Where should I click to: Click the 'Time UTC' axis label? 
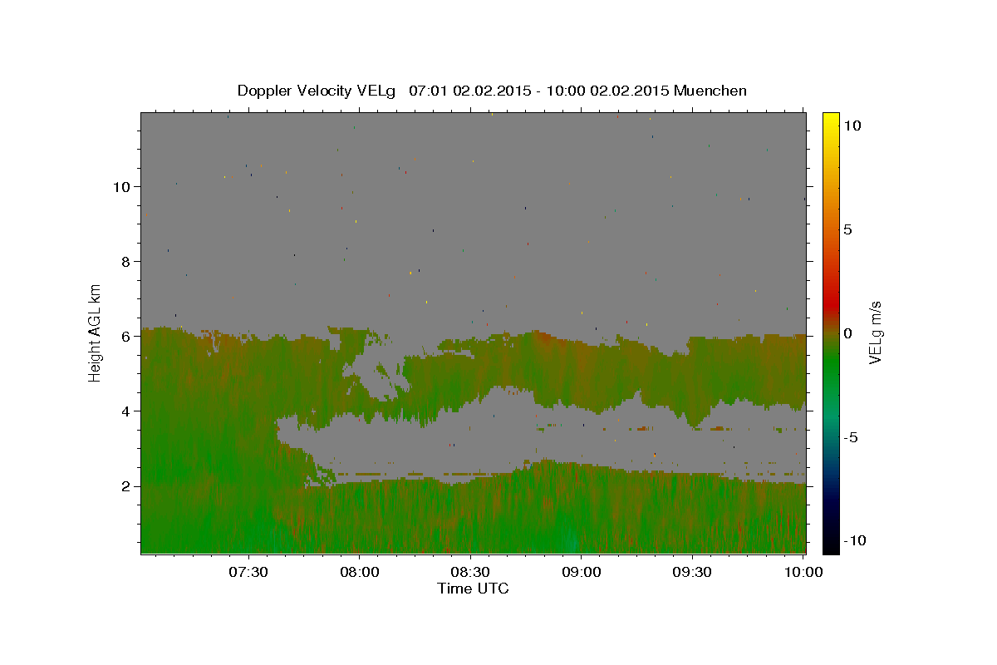(473, 589)
